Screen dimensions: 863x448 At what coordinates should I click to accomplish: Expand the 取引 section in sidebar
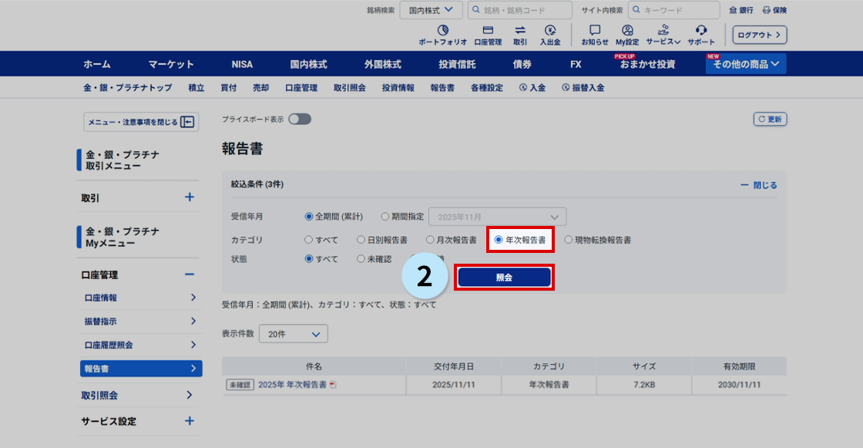click(190, 197)
